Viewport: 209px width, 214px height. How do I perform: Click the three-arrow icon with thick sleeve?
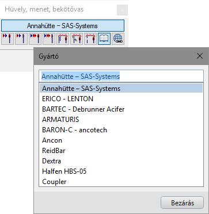[x=35, y=39]
